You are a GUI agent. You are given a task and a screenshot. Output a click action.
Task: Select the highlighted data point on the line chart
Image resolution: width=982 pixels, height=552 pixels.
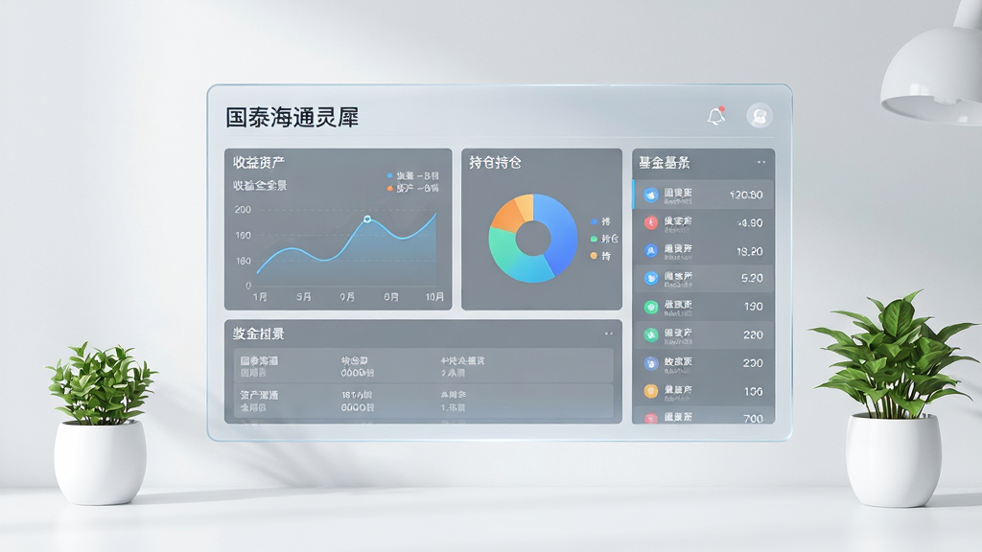(367, 219)
